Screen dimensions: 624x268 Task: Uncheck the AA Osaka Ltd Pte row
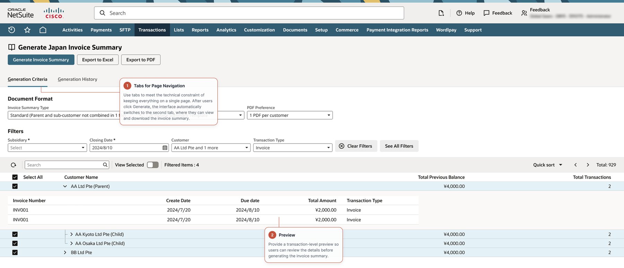(15, 243)
